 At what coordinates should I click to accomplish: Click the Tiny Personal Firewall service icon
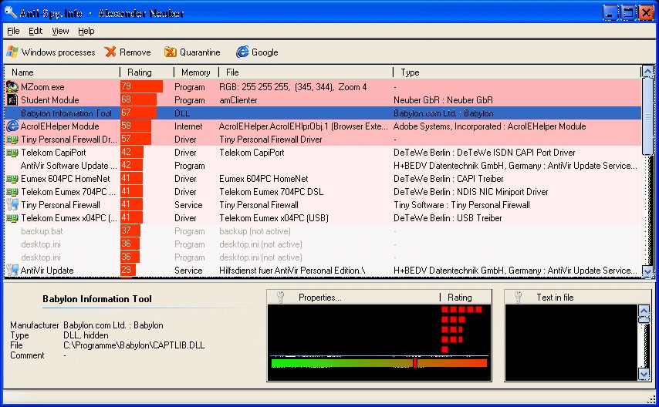point(12,205)
